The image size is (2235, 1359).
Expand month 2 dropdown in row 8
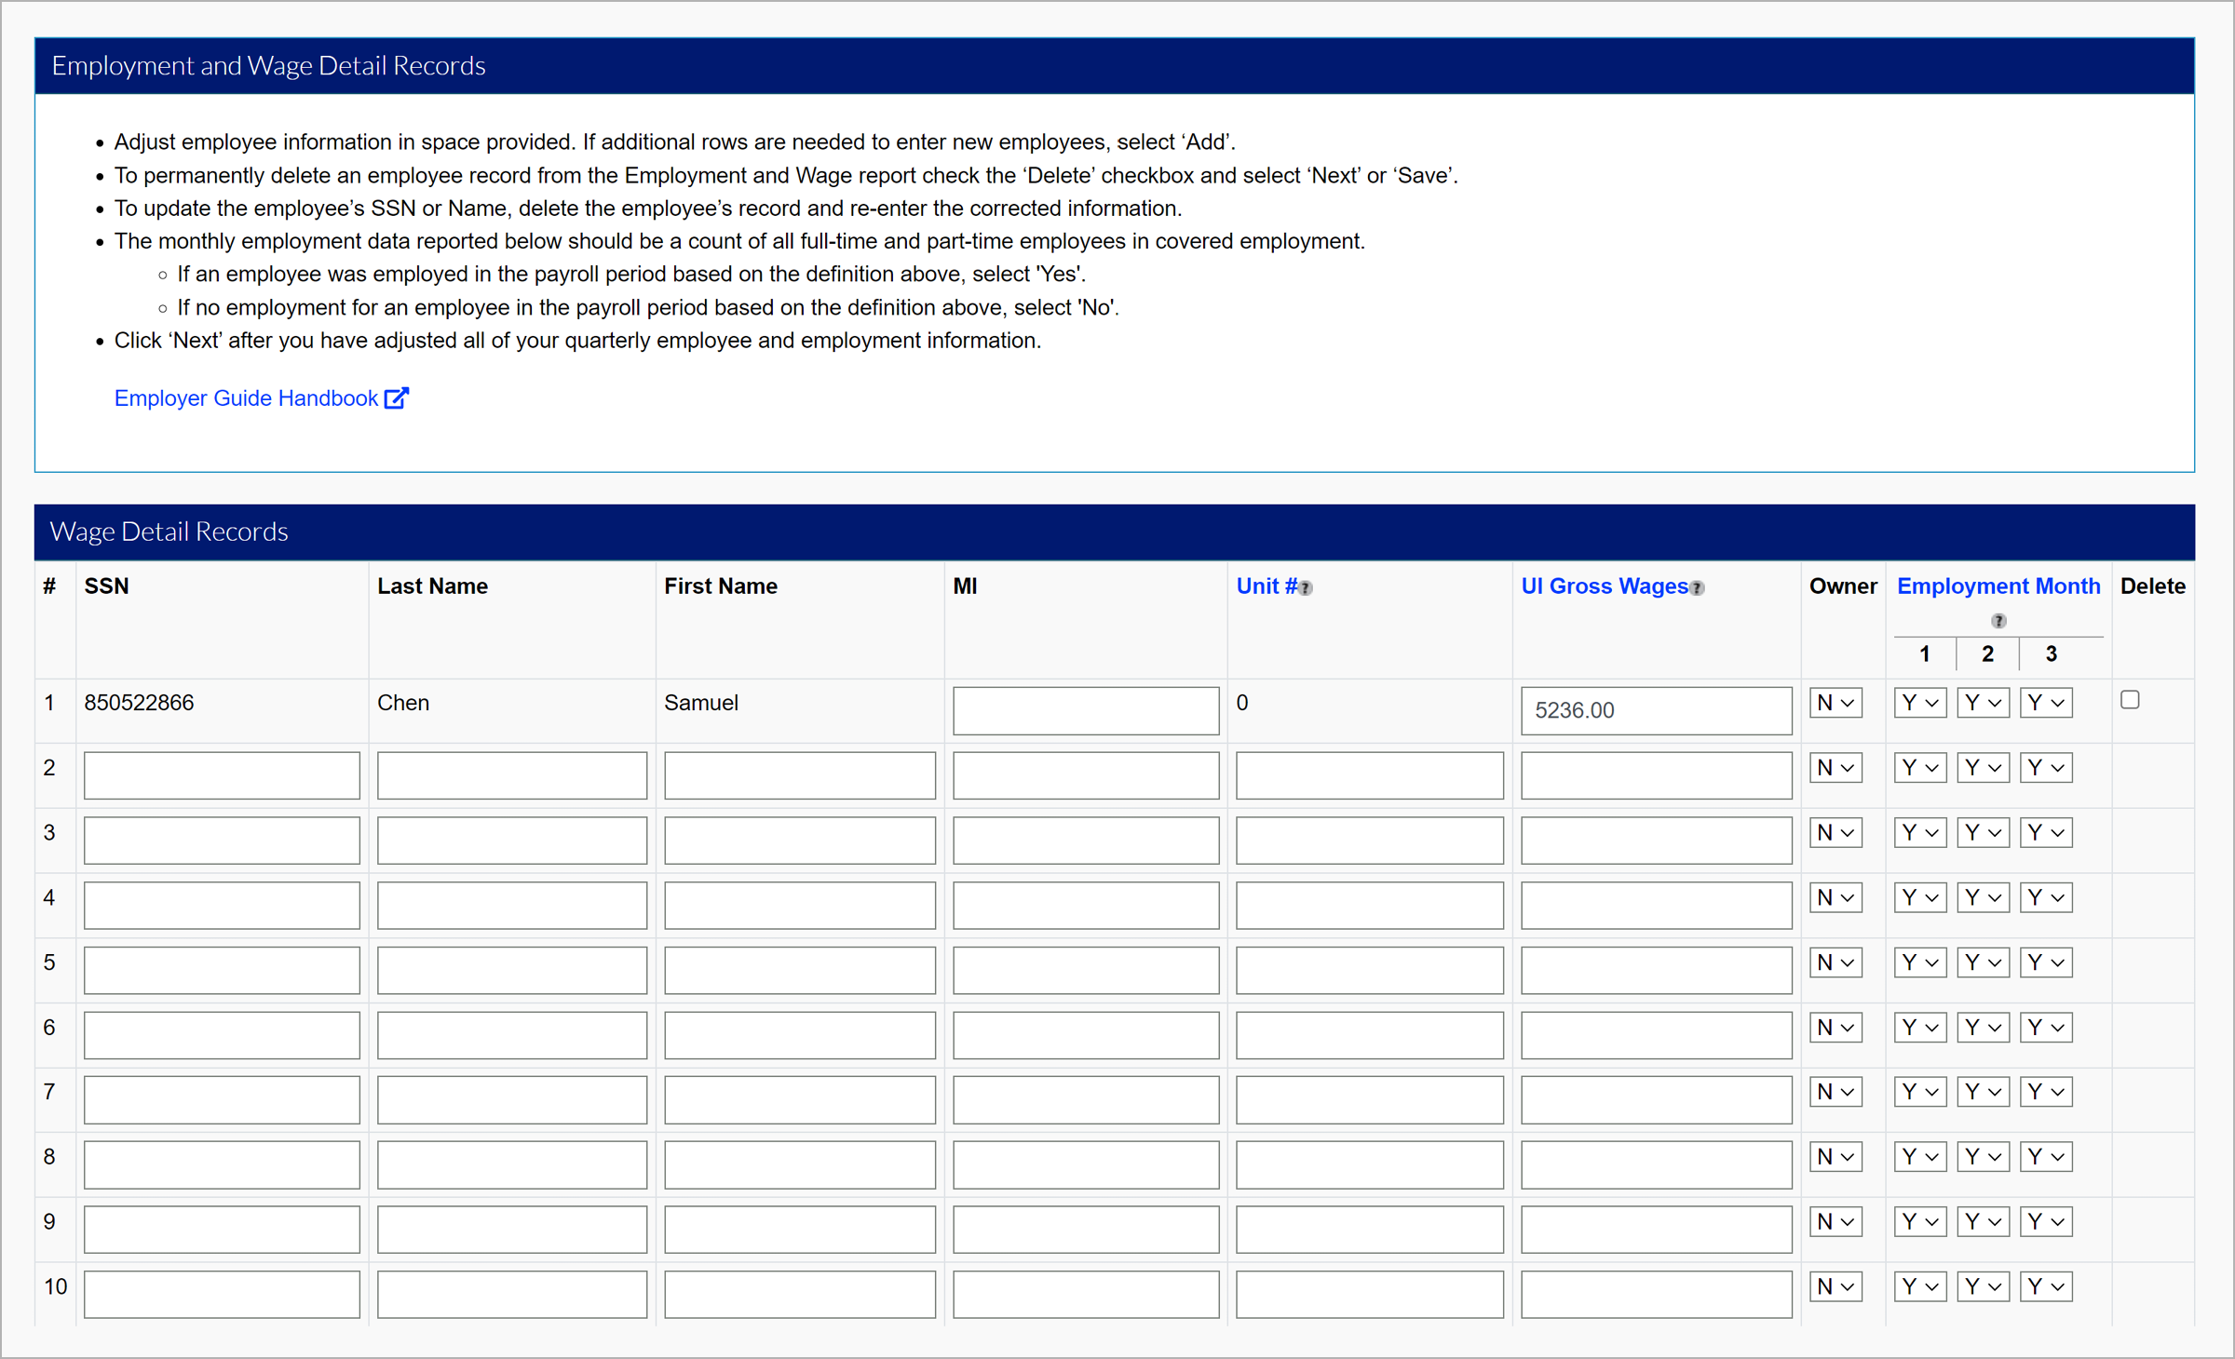(1983, 1157)
